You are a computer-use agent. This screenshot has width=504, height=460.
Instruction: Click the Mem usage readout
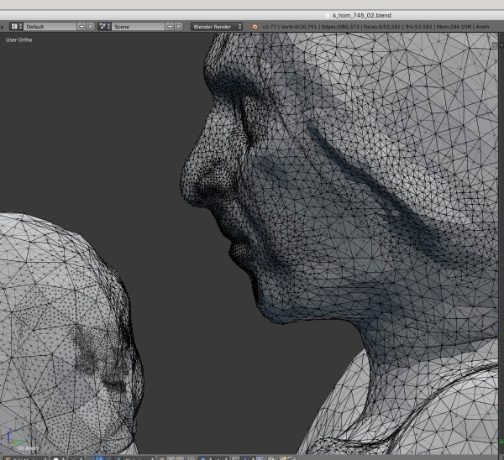tap(455, 27)
